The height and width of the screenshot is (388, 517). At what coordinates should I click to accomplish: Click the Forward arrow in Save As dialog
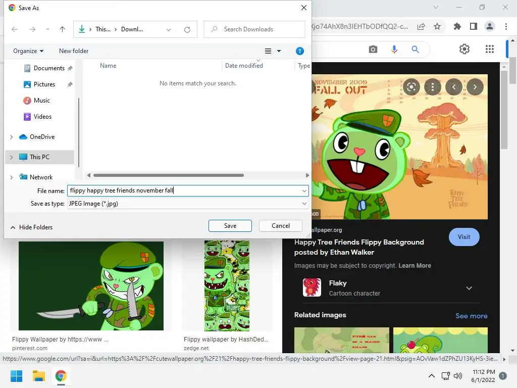(x=32, y=29)
